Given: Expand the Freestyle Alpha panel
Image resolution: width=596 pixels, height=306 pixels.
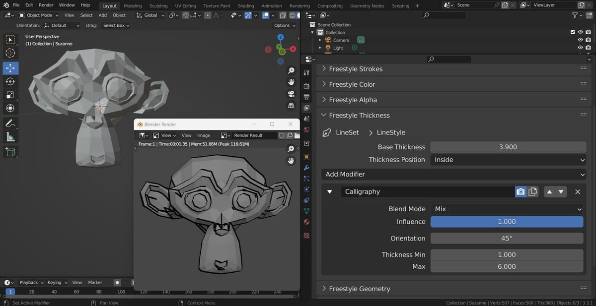Looking at the screenshot, I should click(353, 100).
